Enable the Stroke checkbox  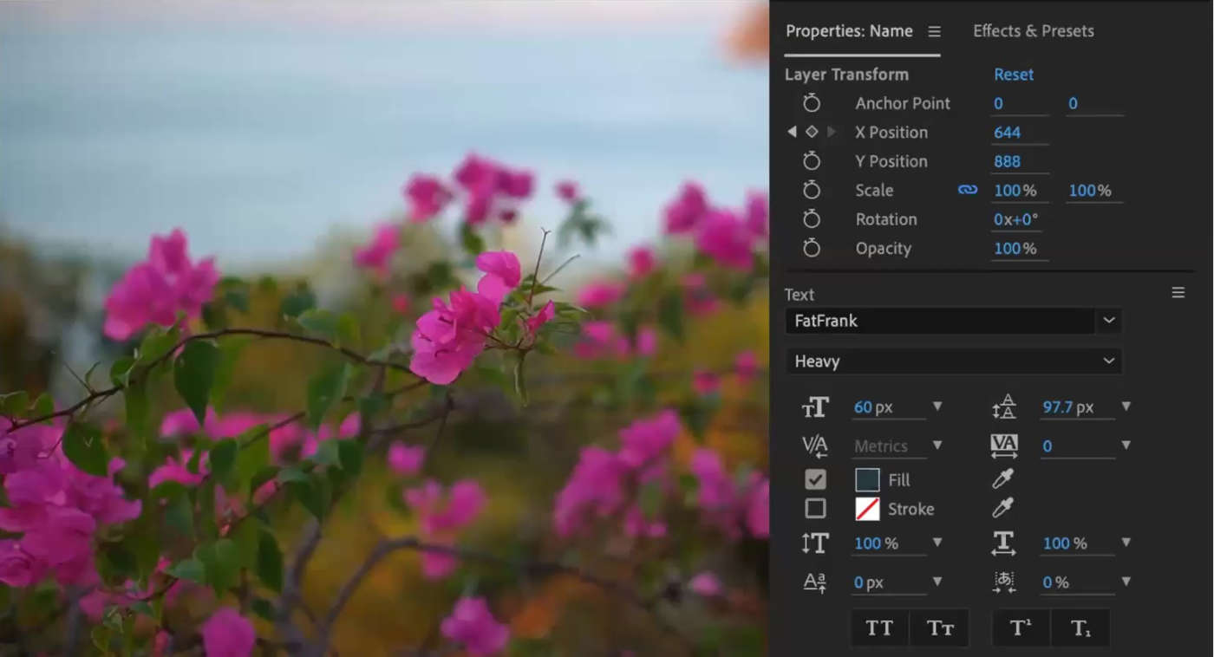pos(814,508)
